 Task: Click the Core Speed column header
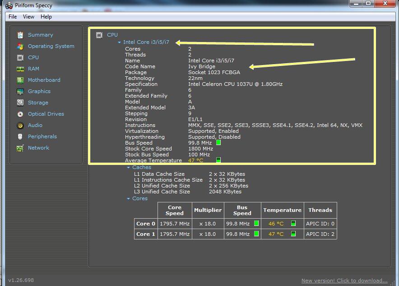click(175, 210)
